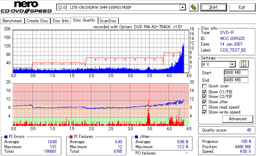Click the Progress value 100 %
This screenshot has width=256, height=156.
point(246,141)
